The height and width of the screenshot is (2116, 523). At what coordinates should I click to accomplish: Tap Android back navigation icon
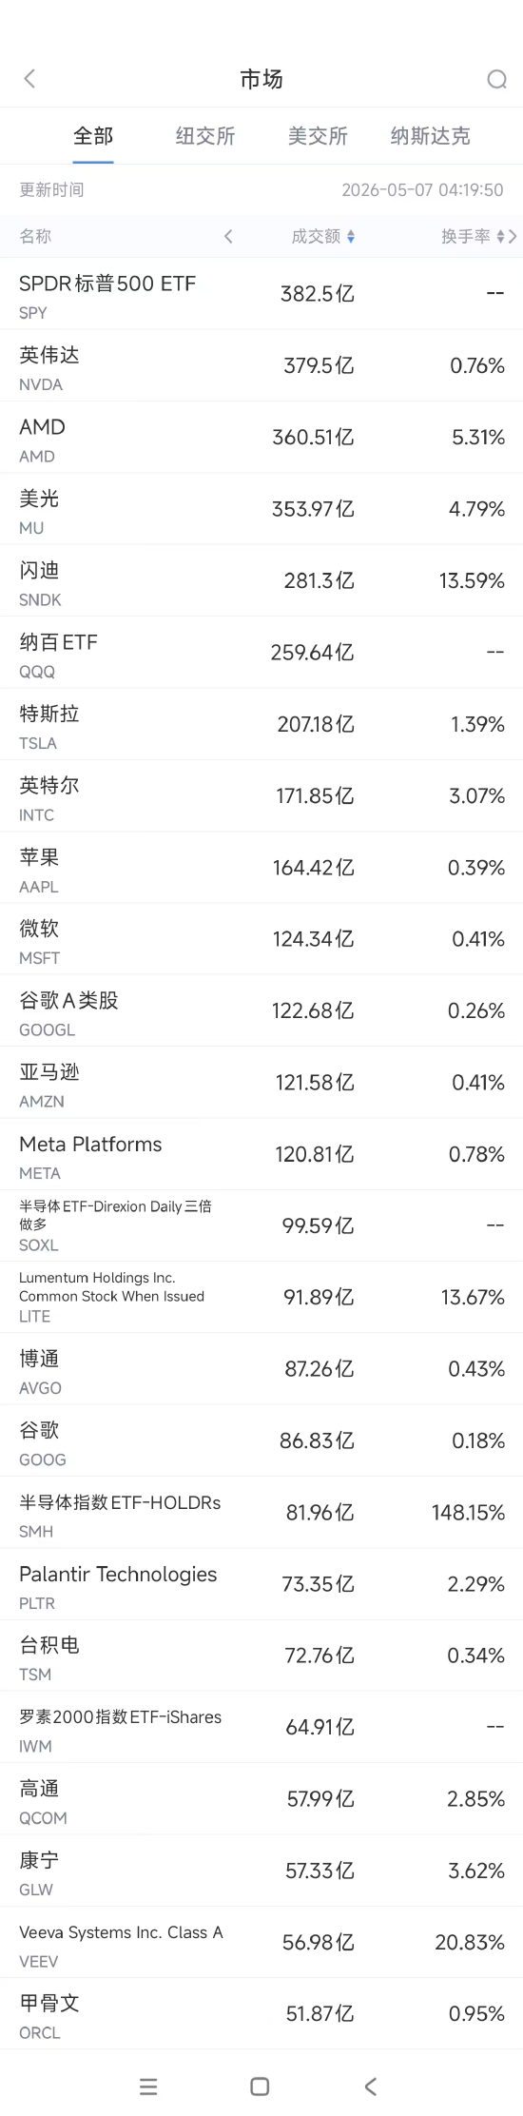[371, 2087]
